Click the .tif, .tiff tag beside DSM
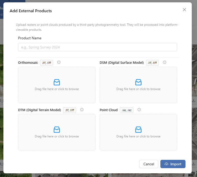 (152, 63)
